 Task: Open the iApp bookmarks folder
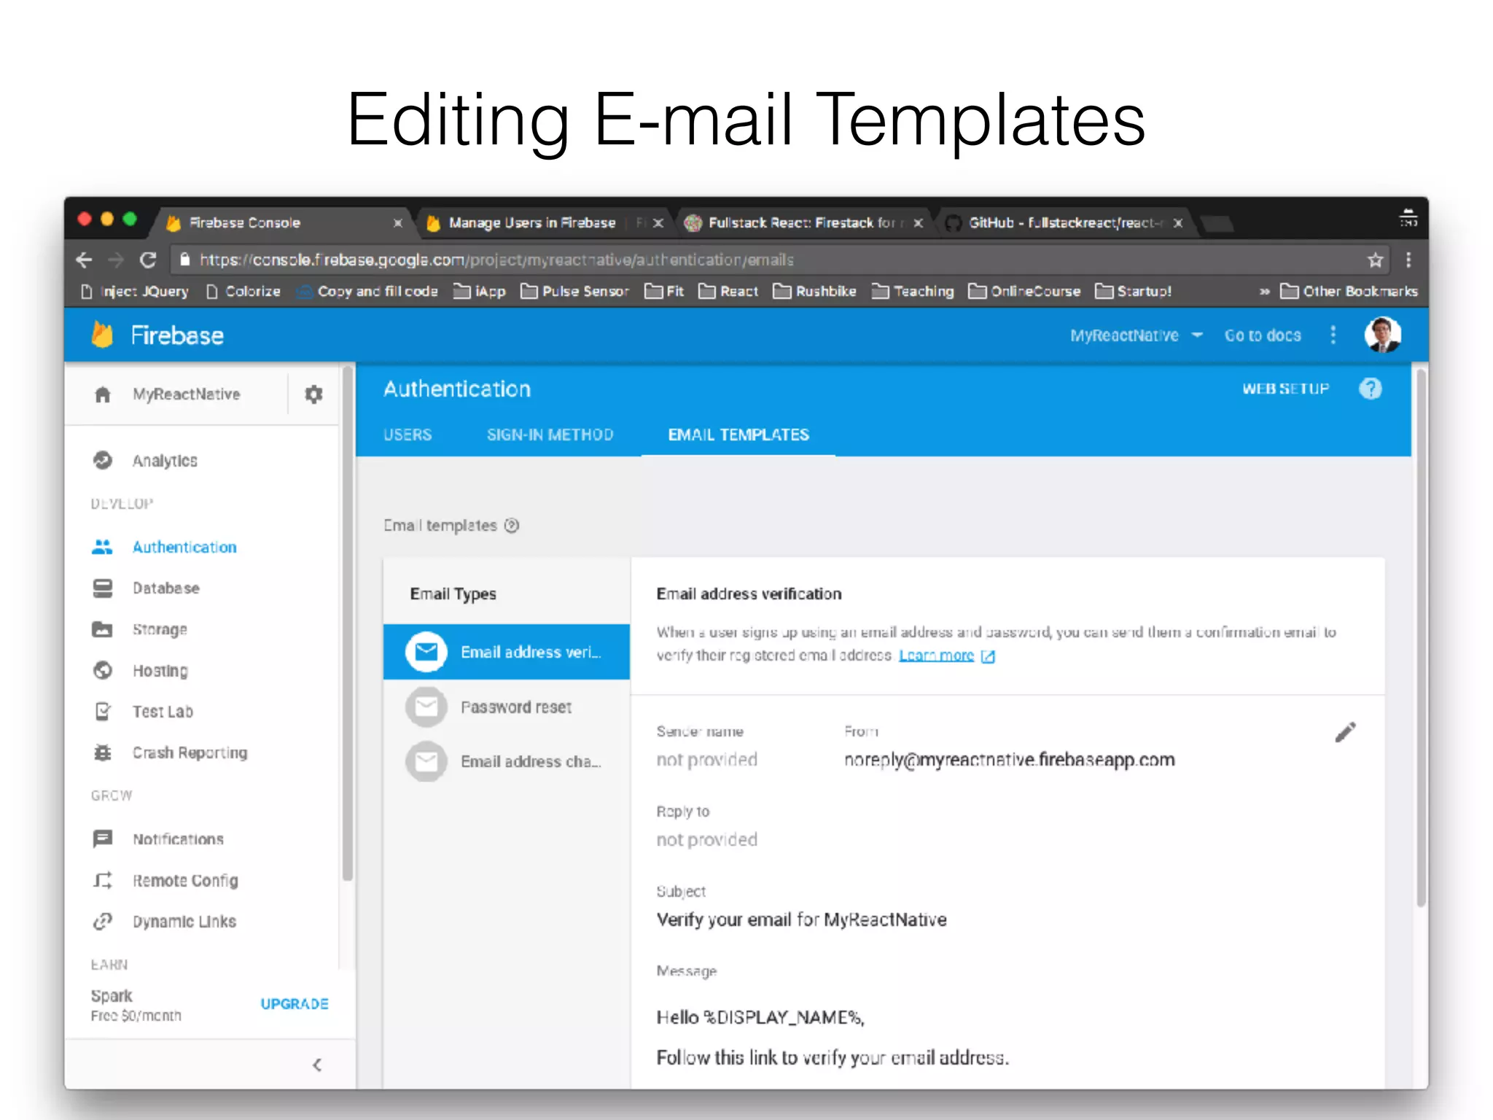pyautogui.click(x=480, y=292)
